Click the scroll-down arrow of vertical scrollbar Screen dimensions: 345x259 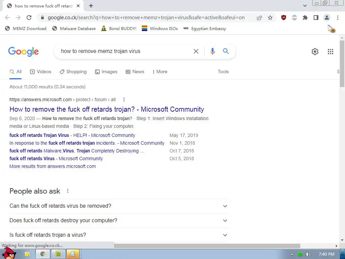coord(342,240)
